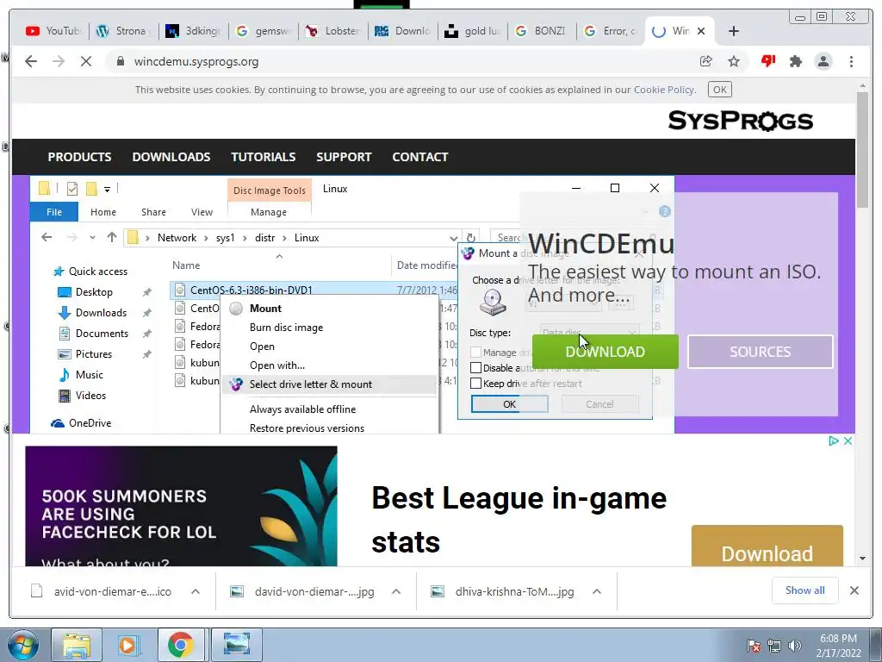
Task: Open the red thumbs-down extension icon
Action: pyautogui.click(x=767, y=61)
